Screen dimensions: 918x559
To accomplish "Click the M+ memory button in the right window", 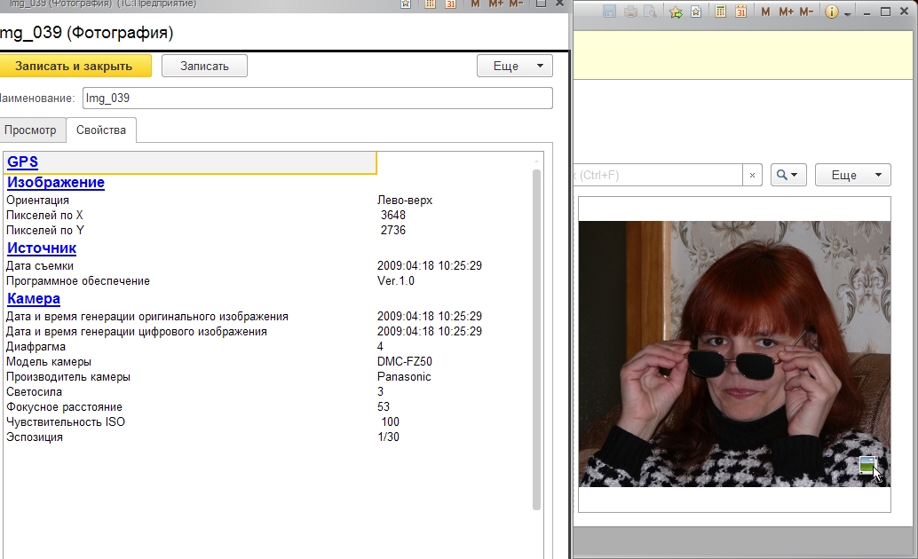I will click(786, 12).
